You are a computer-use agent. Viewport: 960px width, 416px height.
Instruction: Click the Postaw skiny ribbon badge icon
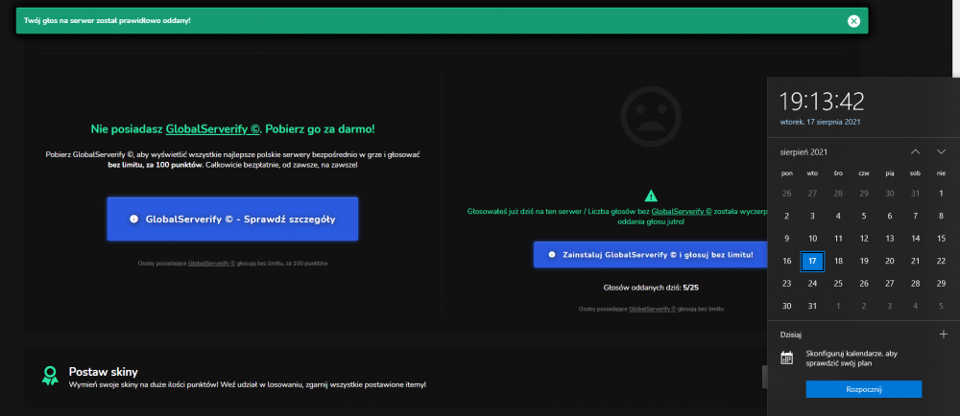point(50,376)
